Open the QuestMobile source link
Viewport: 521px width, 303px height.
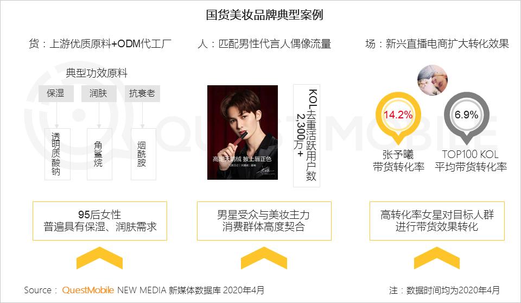(x=88, y=290)
